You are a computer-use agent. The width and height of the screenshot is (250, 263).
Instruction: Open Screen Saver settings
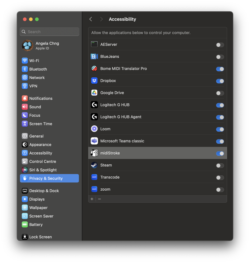49,216
